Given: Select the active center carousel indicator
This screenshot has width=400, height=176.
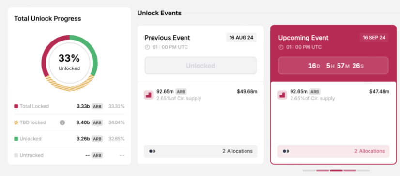Looking at the screenshot, I should [x=336, y=170].
